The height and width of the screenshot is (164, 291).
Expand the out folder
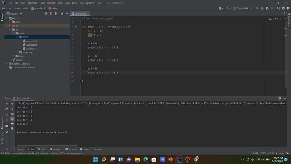tap(10, 26)
